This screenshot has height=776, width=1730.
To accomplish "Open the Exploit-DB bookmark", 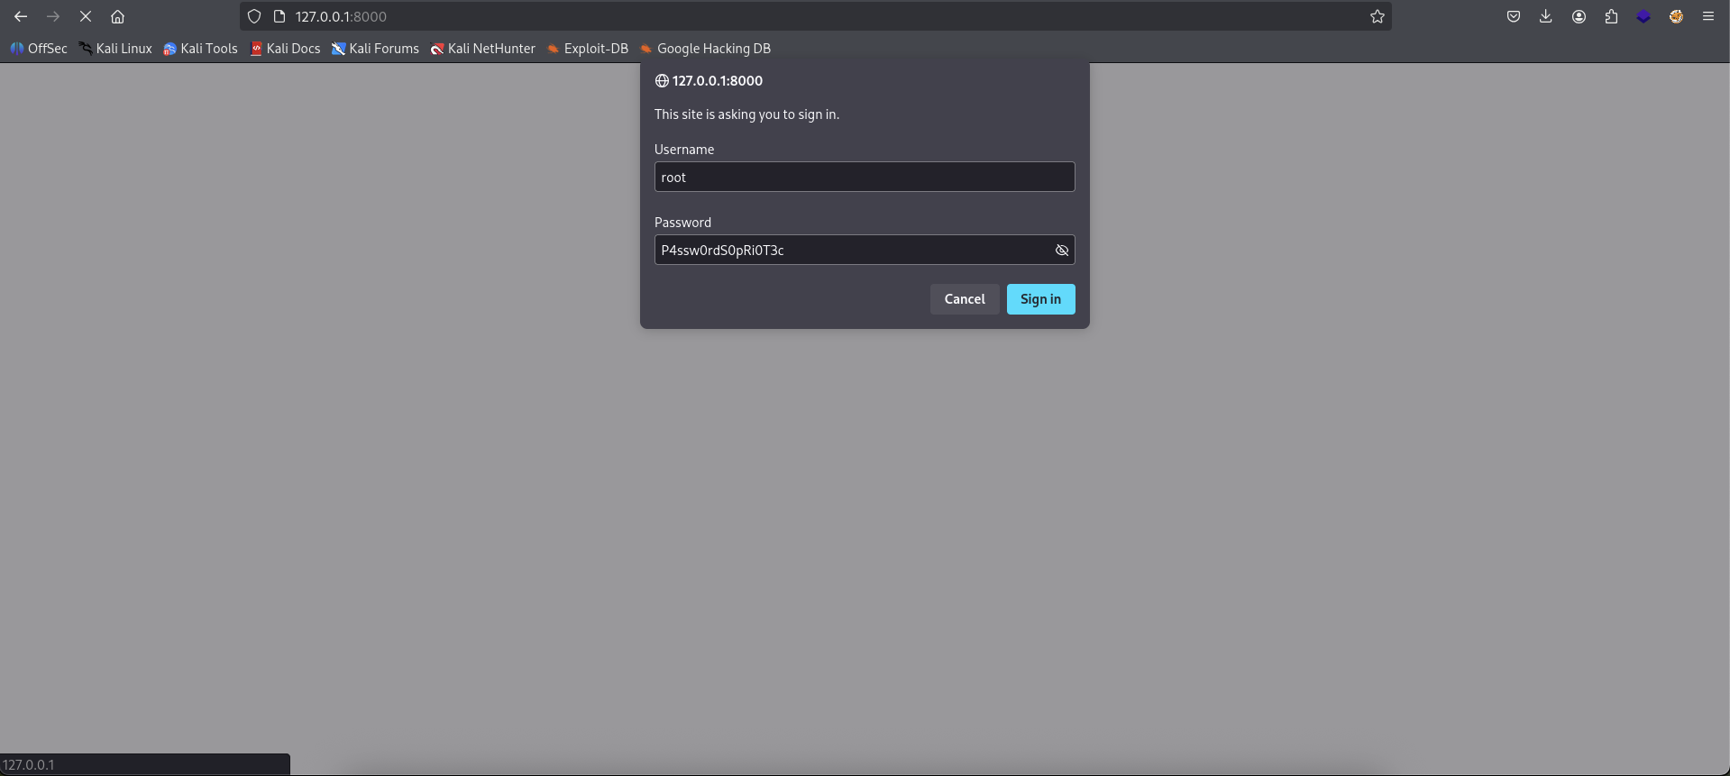I will (x=587, y=49).
